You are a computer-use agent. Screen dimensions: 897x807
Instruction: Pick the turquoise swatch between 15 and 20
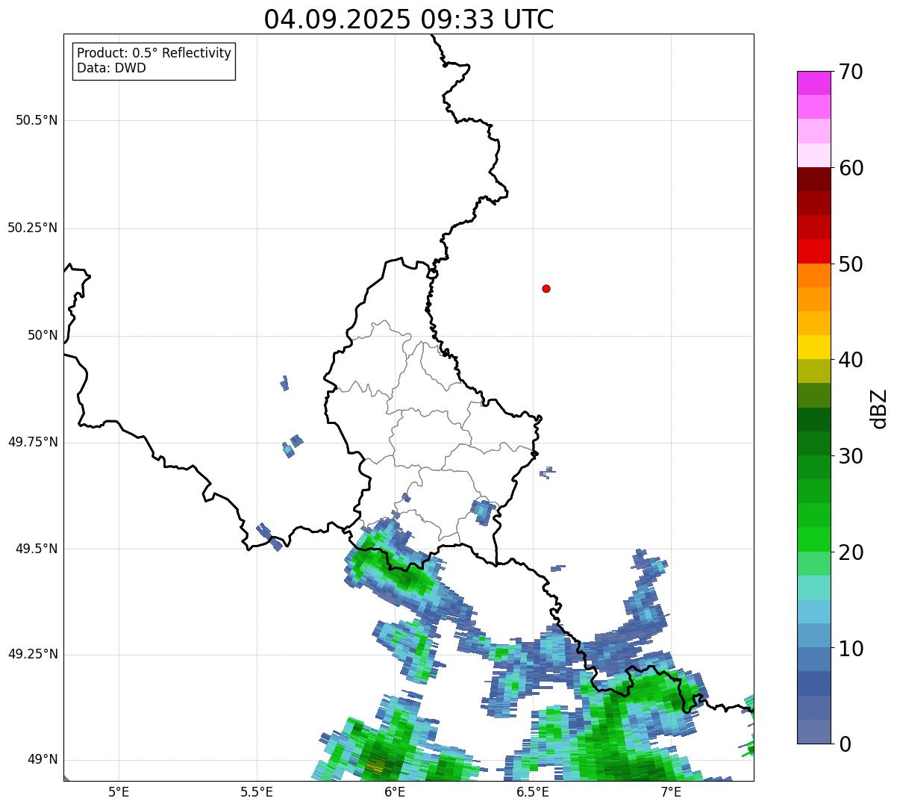(x=813, y=588)
